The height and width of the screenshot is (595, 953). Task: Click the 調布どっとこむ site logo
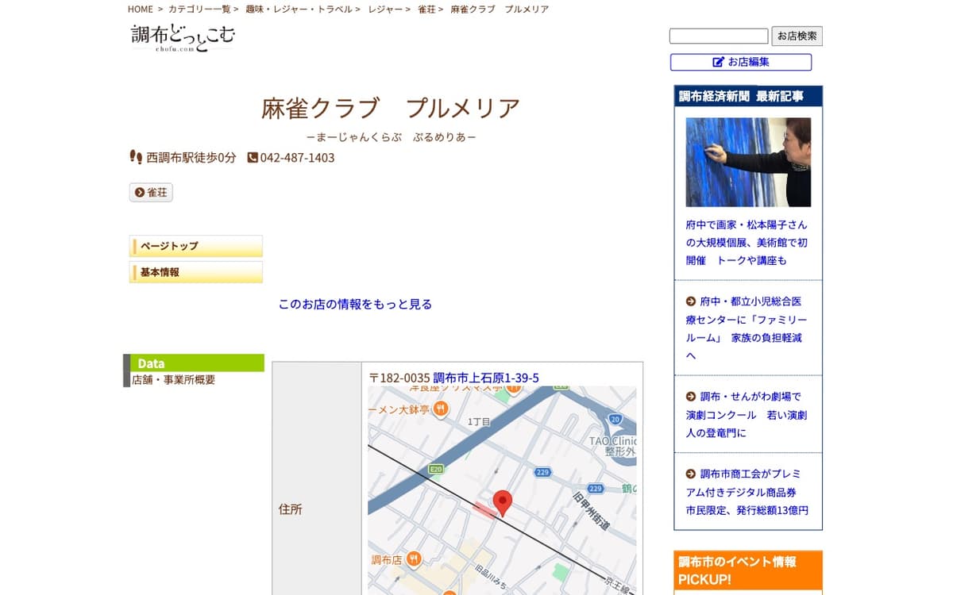click(x=183, y=37)
